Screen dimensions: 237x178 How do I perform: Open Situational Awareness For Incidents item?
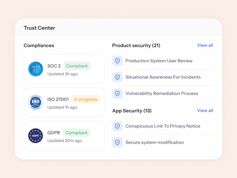pyautogui.click(x=163, y=77)
